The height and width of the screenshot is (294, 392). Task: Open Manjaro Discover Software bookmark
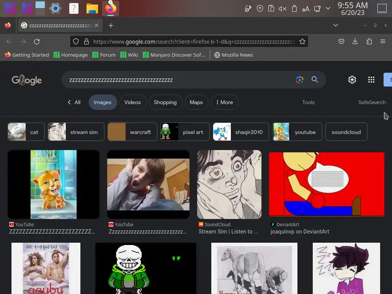pyautogui.click(x=174, y=55)
